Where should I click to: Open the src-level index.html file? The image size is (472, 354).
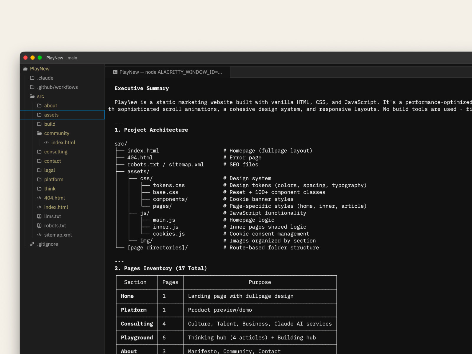pos(56,207)
